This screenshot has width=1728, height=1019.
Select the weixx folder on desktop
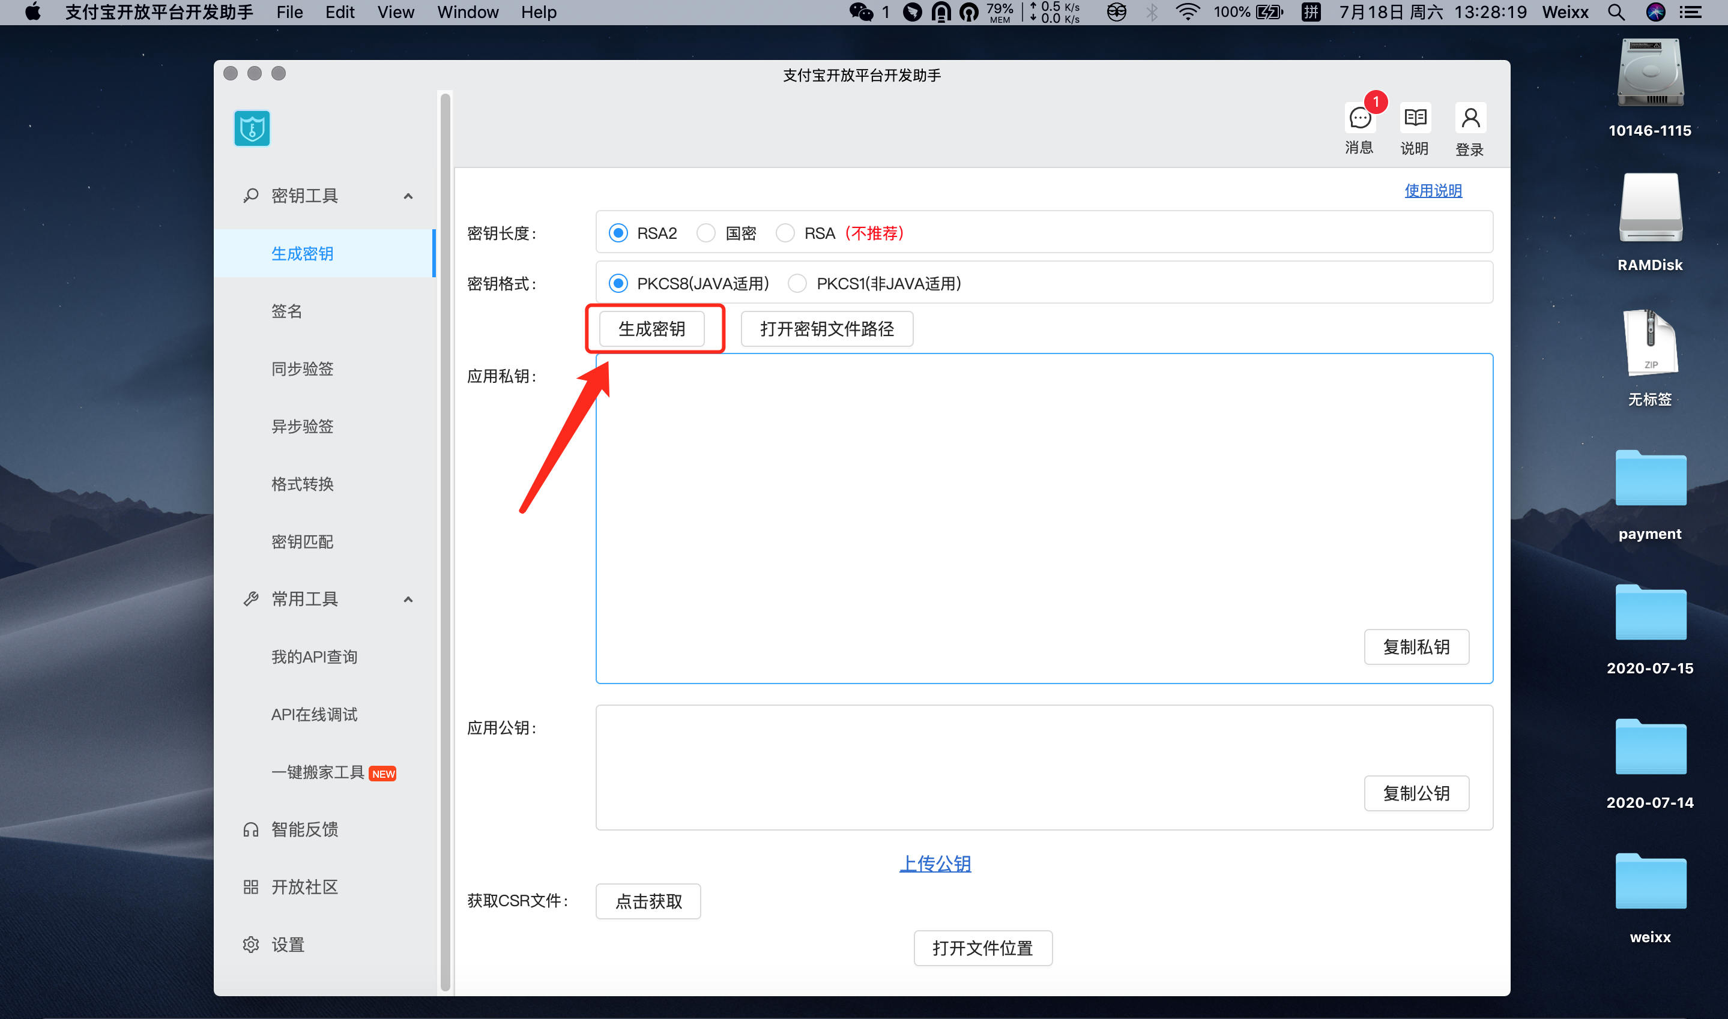pyautogui.click(x=1651, y=882)
